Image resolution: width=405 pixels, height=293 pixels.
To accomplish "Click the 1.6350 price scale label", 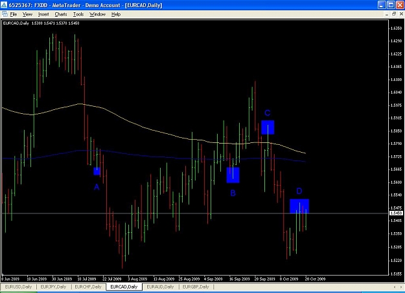I will (396, 28).
